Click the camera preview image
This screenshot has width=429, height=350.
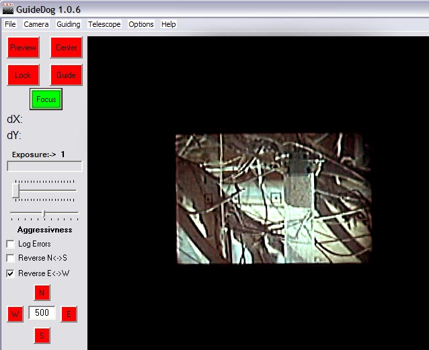(x=274, y=199)
